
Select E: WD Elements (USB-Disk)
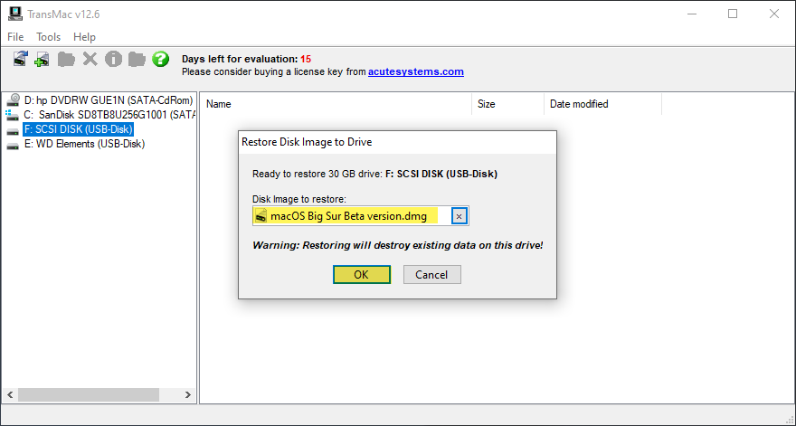[84, 144]
